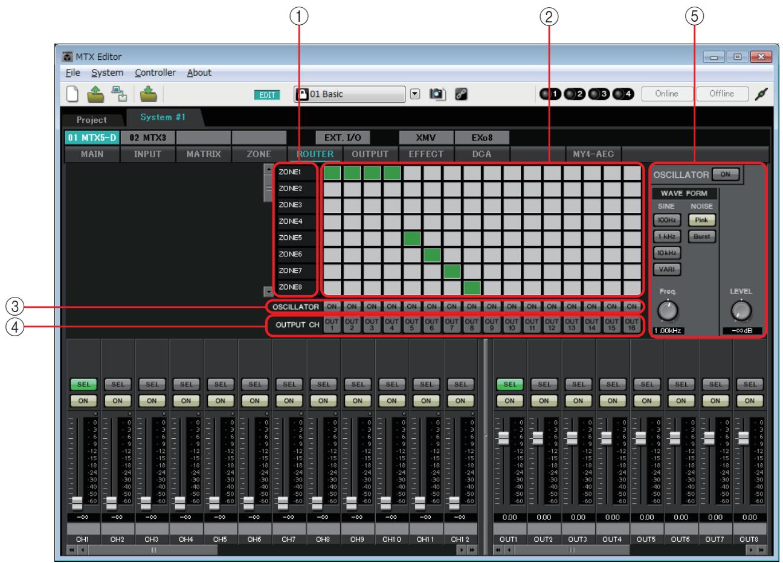Toggle oscillator ON for output column 1
This screenshot has height=563, width=783.
(x=331, y=307)
